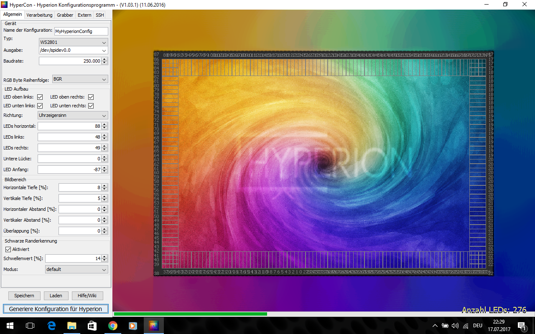Click Generiere Konfiguration für Hyperion button
This screenshot has width=535, height=334.
point(56,309)
